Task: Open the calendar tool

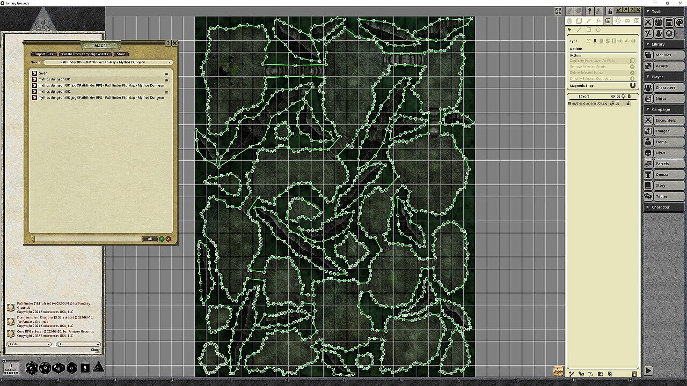Action: click(x=669, y=23)
